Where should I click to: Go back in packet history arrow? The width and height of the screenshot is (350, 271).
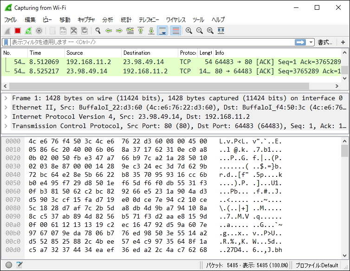point(109,31)
